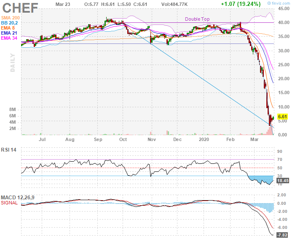Click the Aug month axis label
295x239 pixels.
70,139
